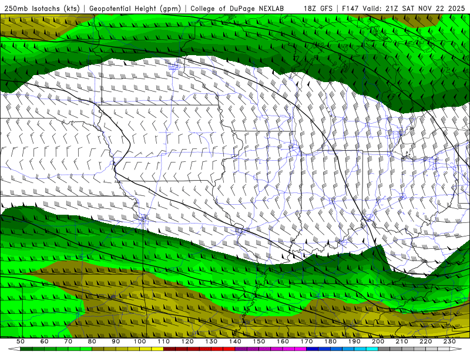Click the 110 value on the color scale

164,341
